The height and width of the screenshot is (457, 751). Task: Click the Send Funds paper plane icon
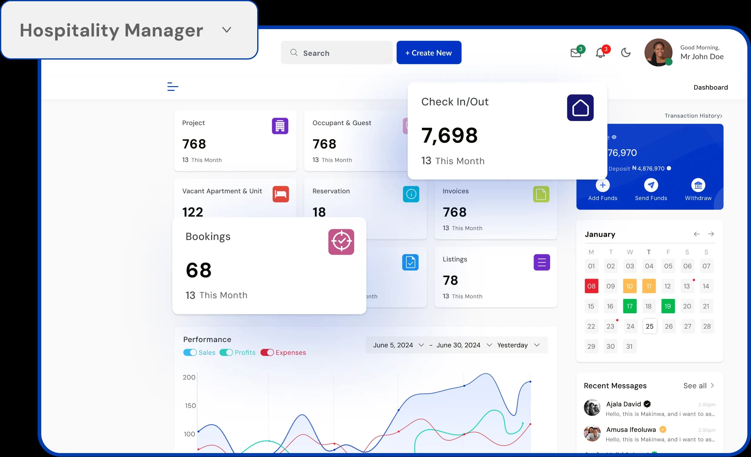click(x=651, y=185)
